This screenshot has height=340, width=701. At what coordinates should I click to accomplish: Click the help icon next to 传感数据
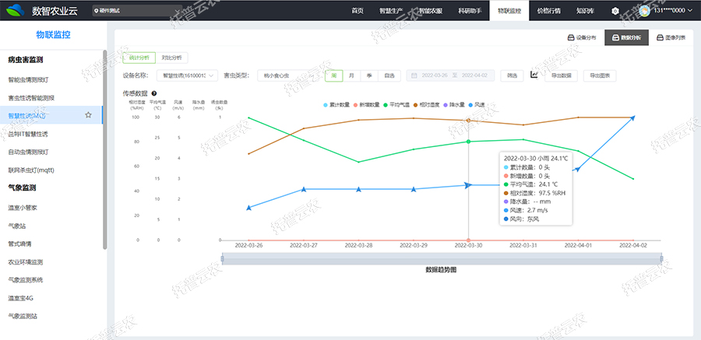(154, 93)
